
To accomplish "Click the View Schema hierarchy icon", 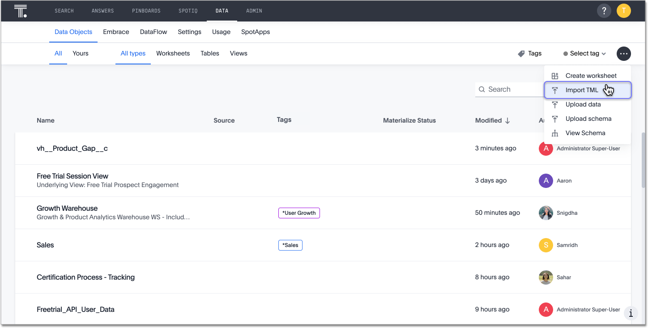I will click(x=555, y=133).
